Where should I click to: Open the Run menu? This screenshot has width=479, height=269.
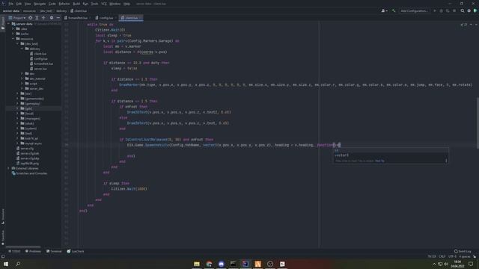pos(85,4)
